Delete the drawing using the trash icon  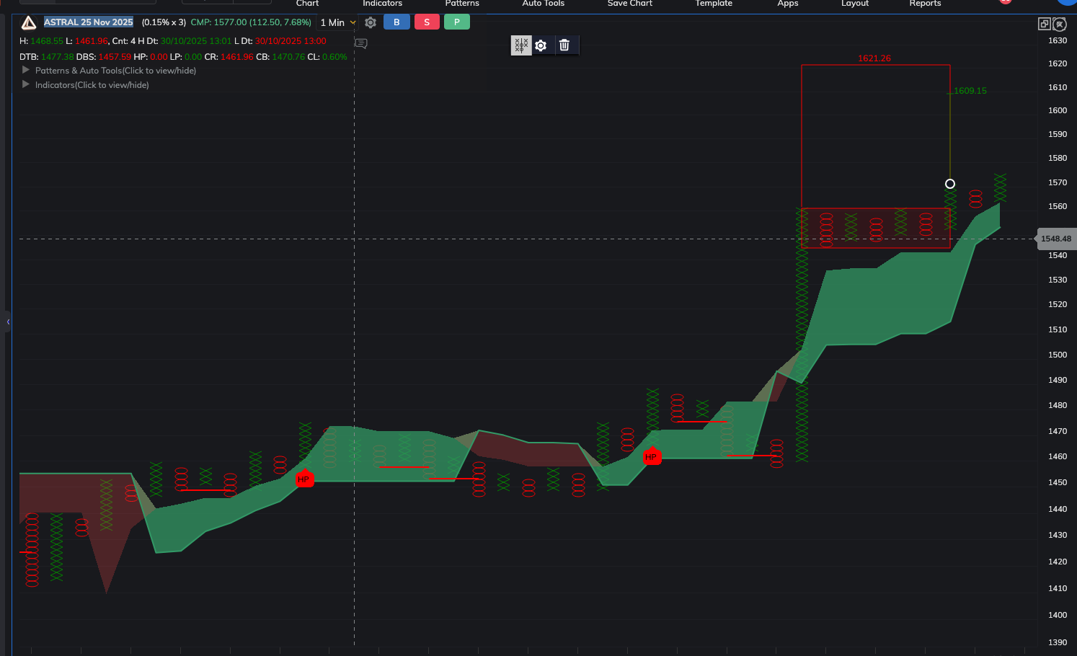pyautogui.click(x=564, y=45)
